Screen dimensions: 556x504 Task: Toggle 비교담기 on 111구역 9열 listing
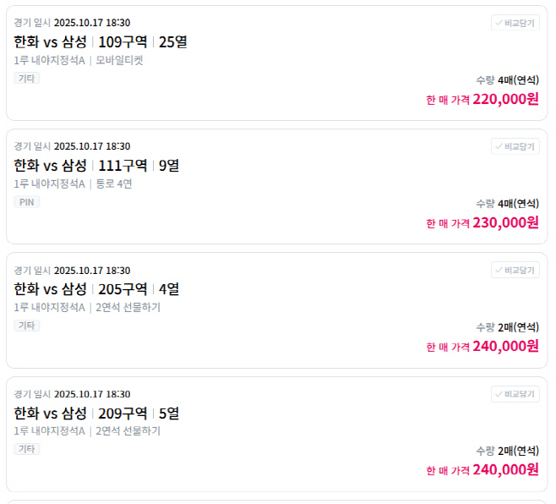tap(515, 146)
